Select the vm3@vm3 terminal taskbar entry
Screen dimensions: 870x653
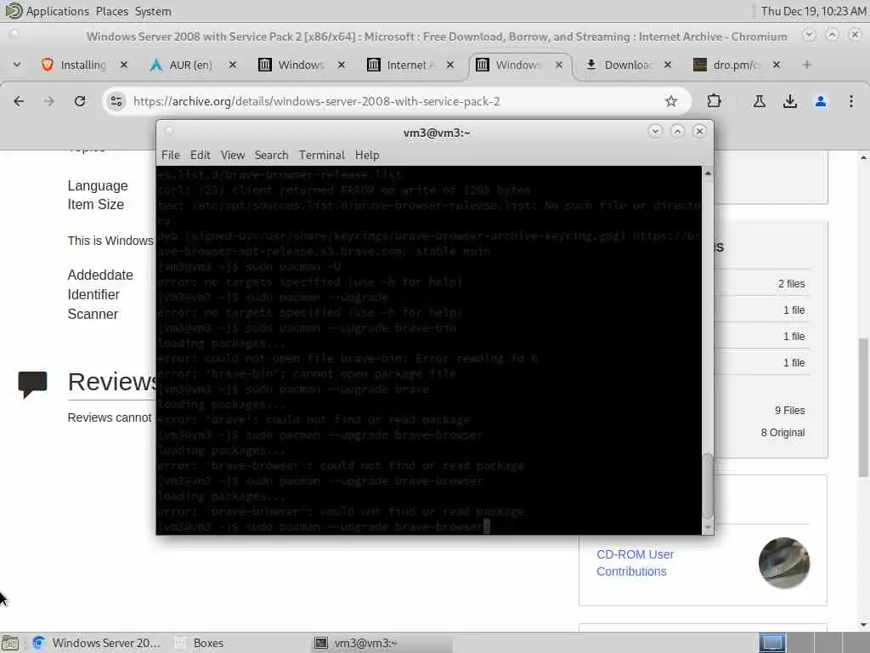[x=383, y=643]
